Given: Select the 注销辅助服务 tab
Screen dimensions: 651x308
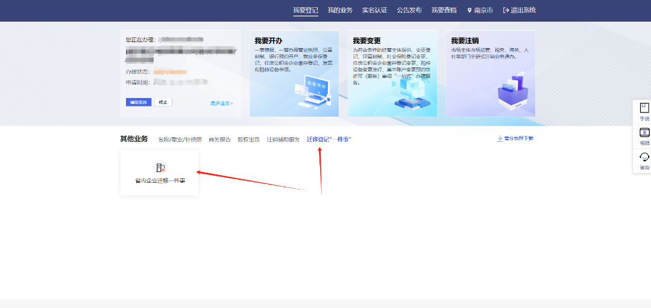Looking at the screenshot, I should point(283,140).
